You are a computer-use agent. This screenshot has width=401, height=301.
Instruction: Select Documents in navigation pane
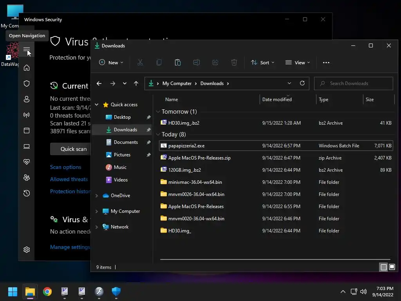click(126, 142)
